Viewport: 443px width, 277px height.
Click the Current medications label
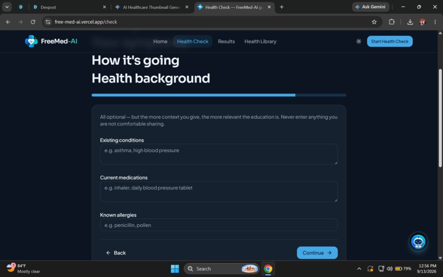[124, 178]
